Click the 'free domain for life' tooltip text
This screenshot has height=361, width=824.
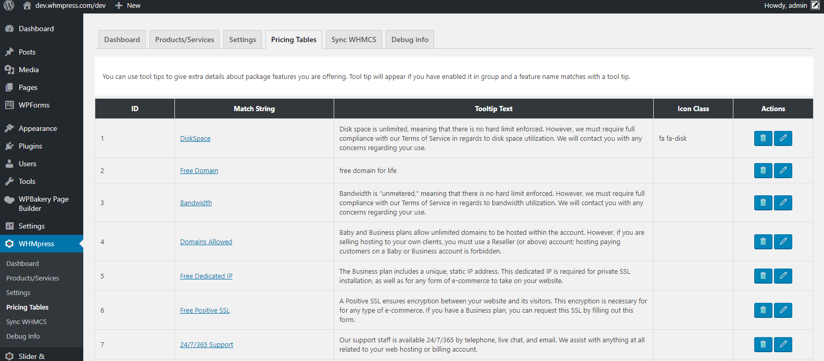[368, 170]
